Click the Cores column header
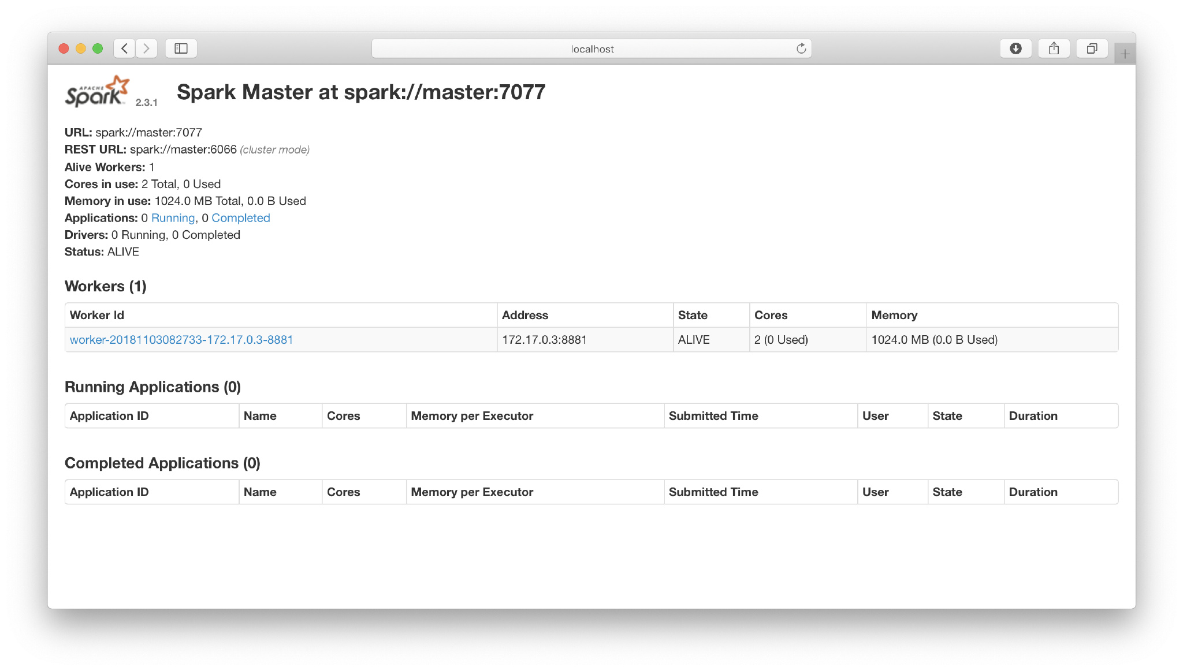Image resolution: width=1183 pixels, height=671 pixels. tap(771, 315)
